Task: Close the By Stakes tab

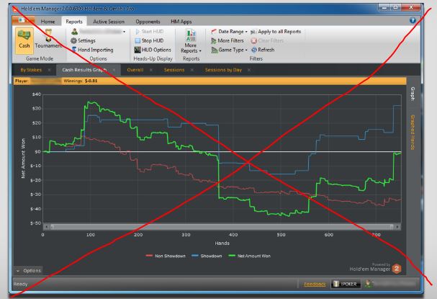Action: point(50,70)
